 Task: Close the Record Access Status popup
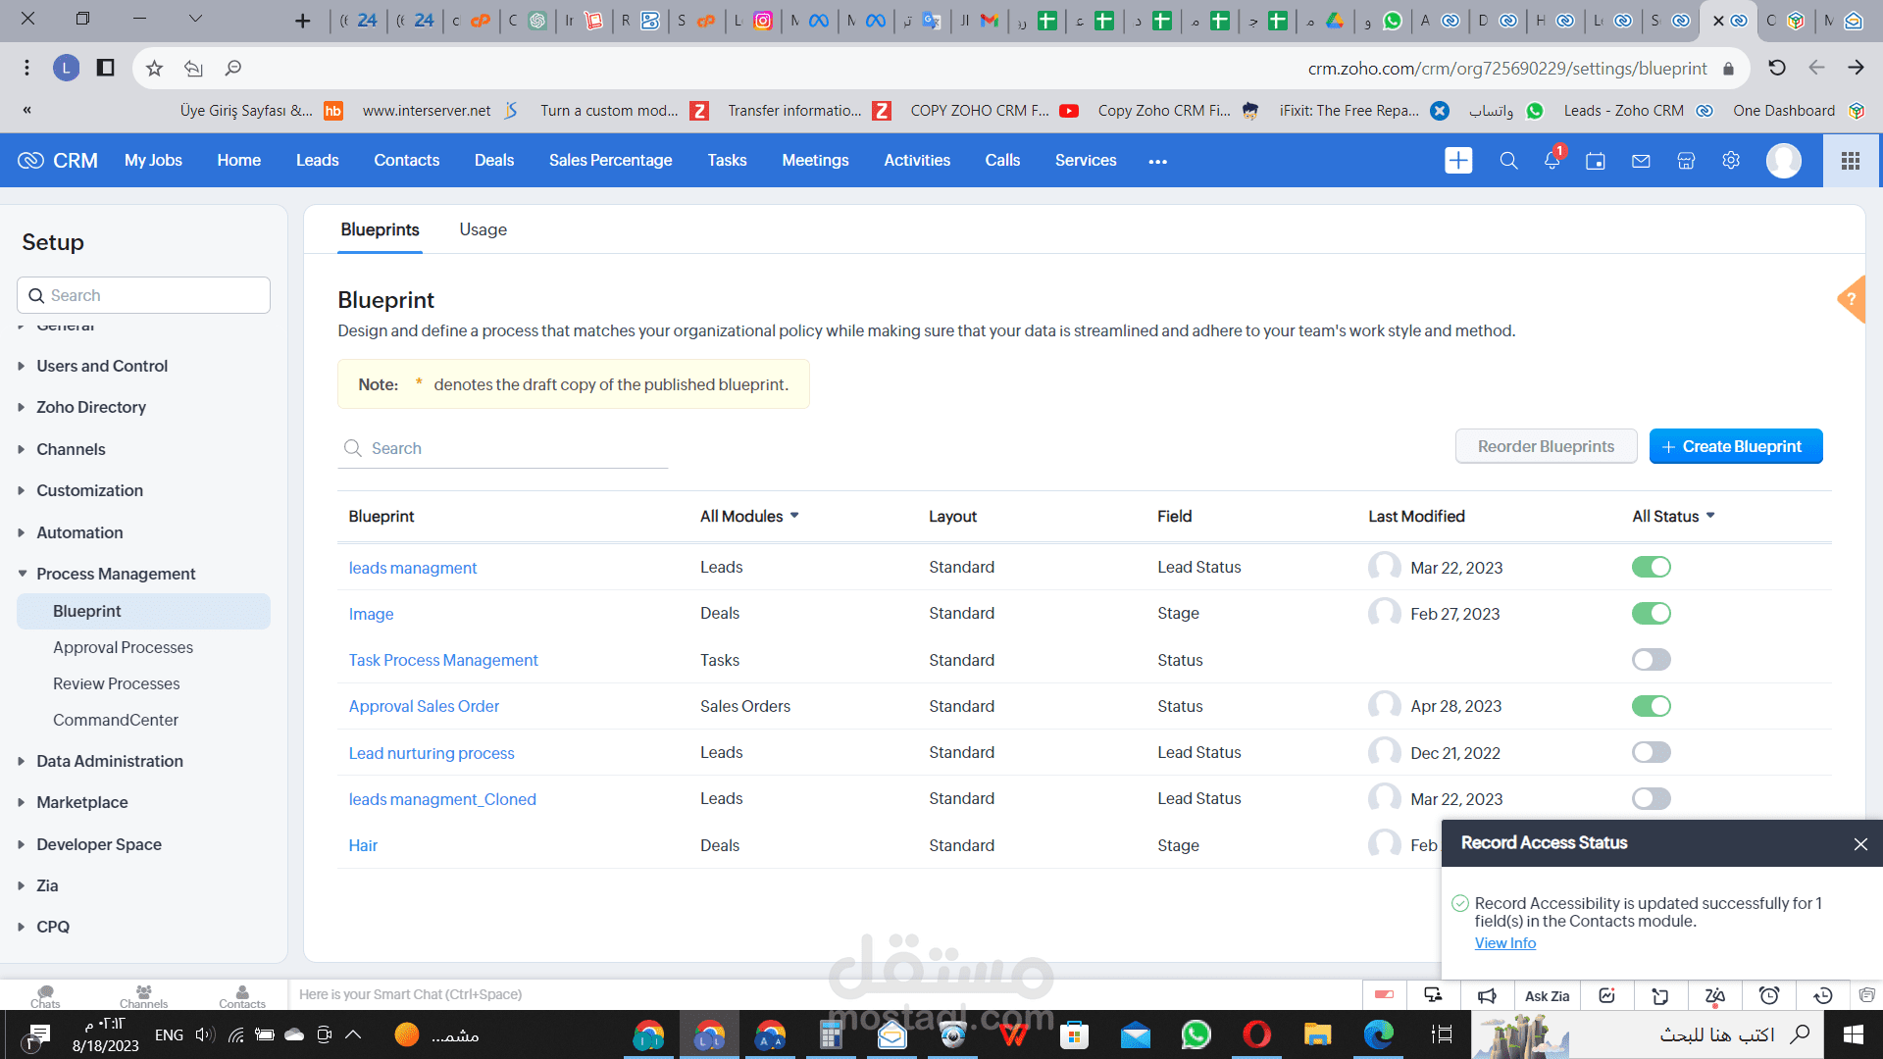[x=1860, y=844]
